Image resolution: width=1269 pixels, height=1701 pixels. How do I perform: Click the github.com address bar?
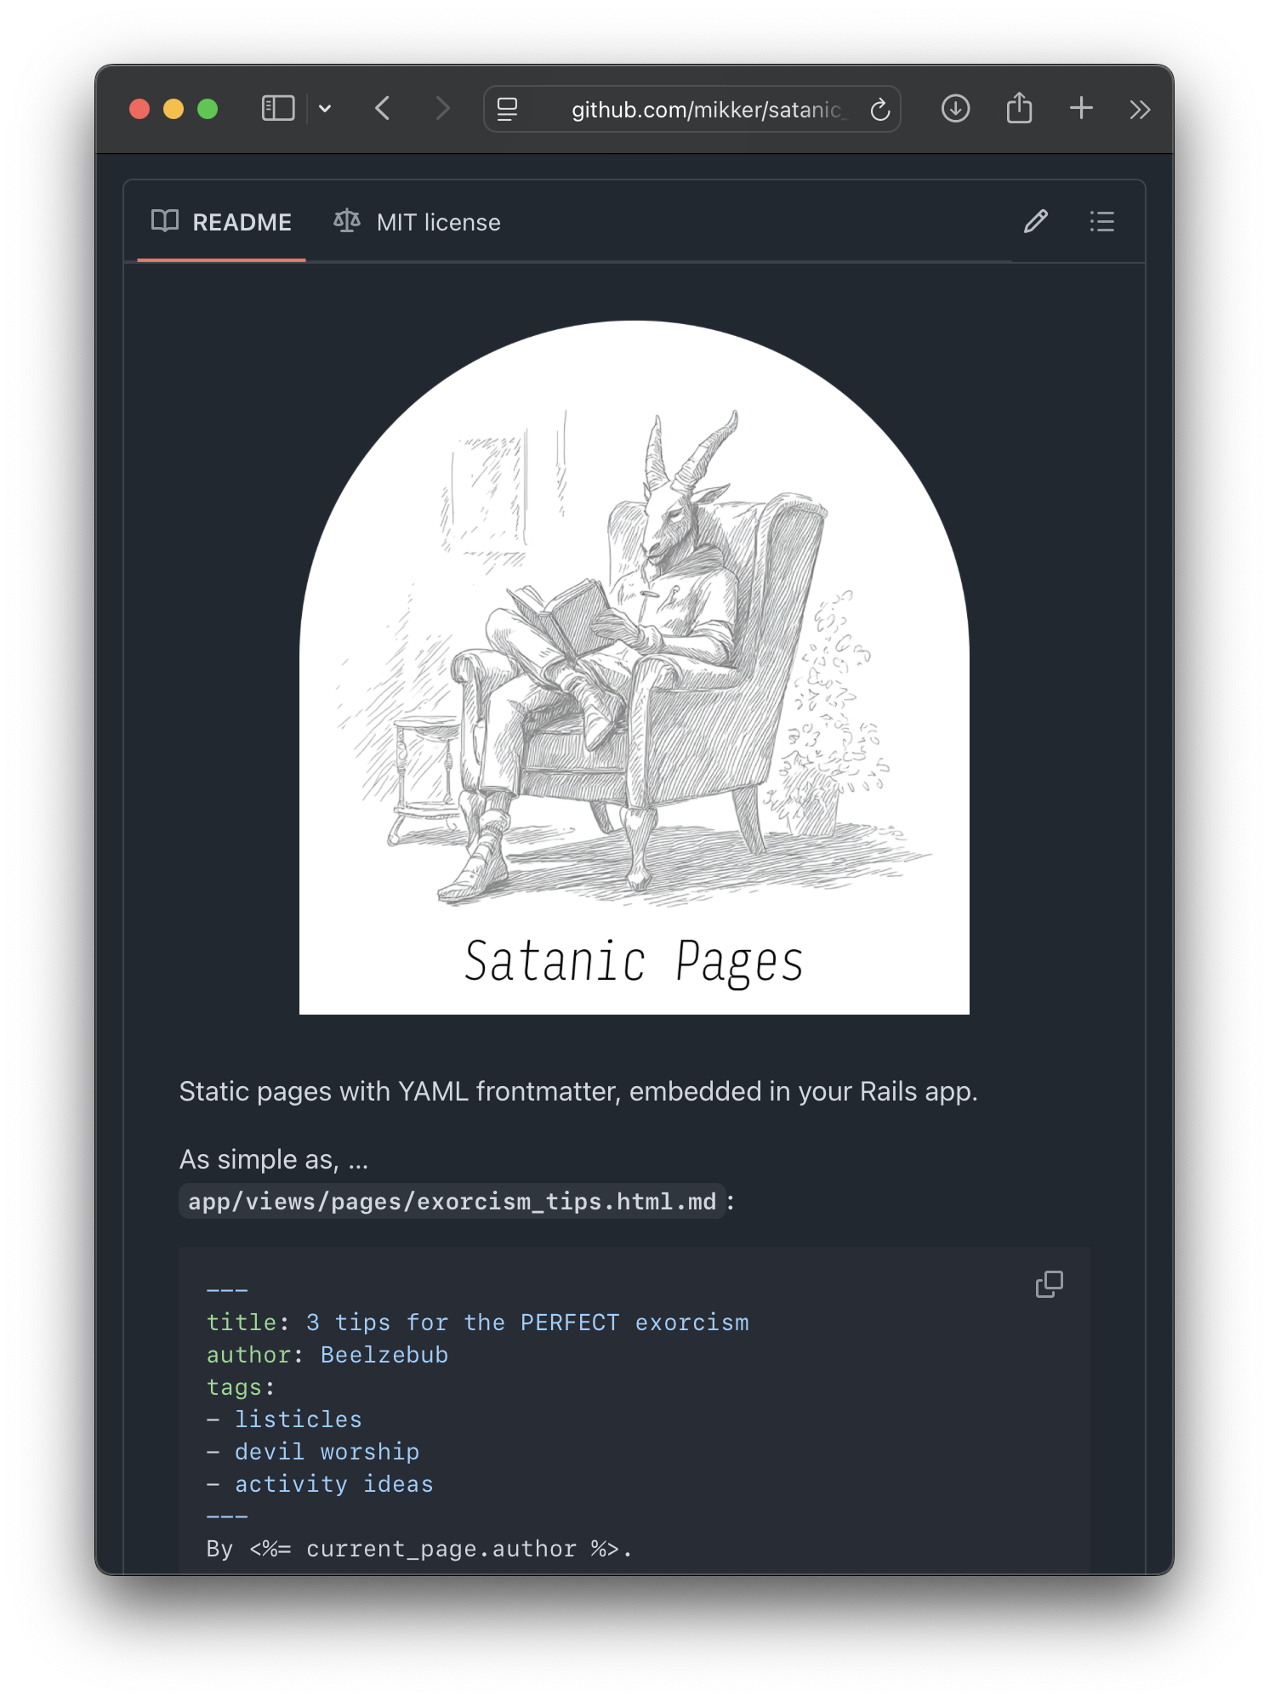(x=692, y=109)
